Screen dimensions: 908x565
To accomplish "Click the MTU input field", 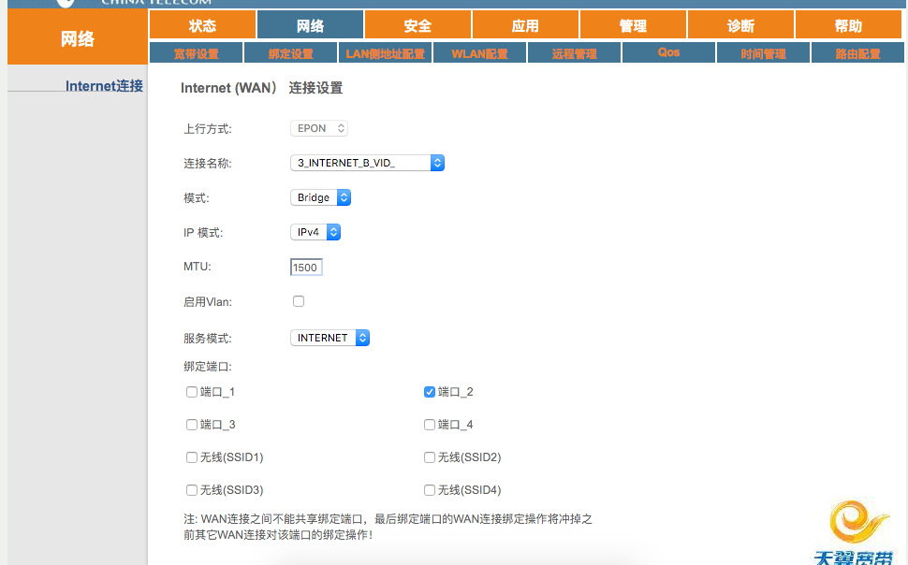I will tap(306, 267).
